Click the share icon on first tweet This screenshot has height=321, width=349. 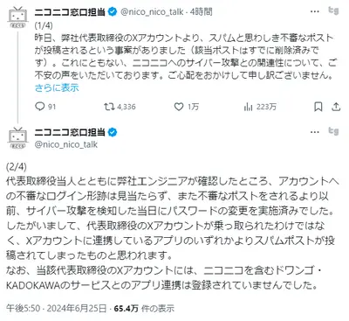[x=336, y=107]
